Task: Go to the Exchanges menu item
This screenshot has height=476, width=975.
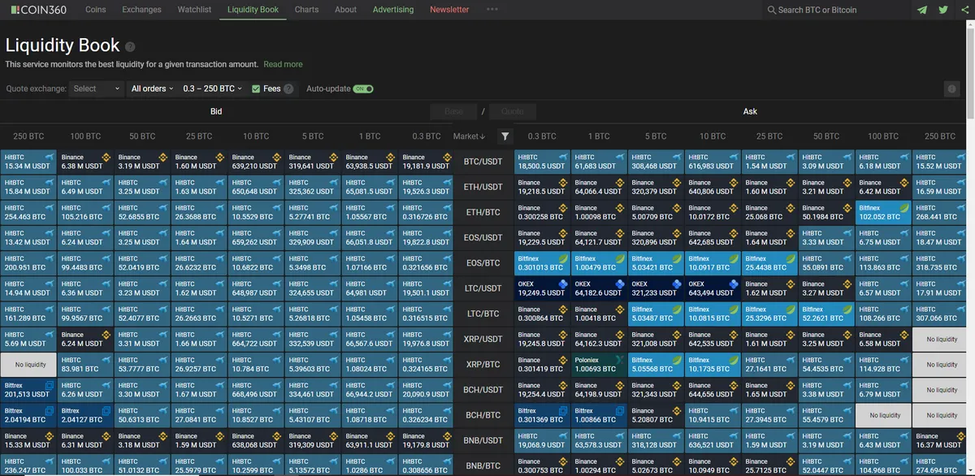Action: [x=142, y=10]
